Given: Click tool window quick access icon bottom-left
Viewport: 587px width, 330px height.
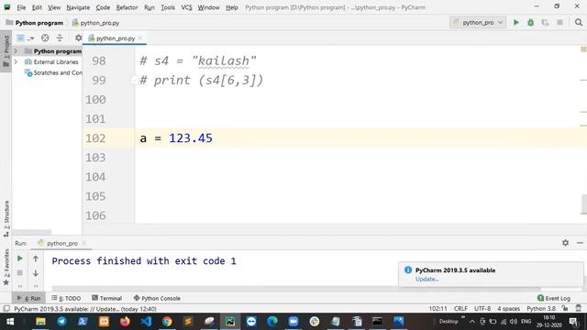Looking at the screenshot, I should click(x=6, y=309).
